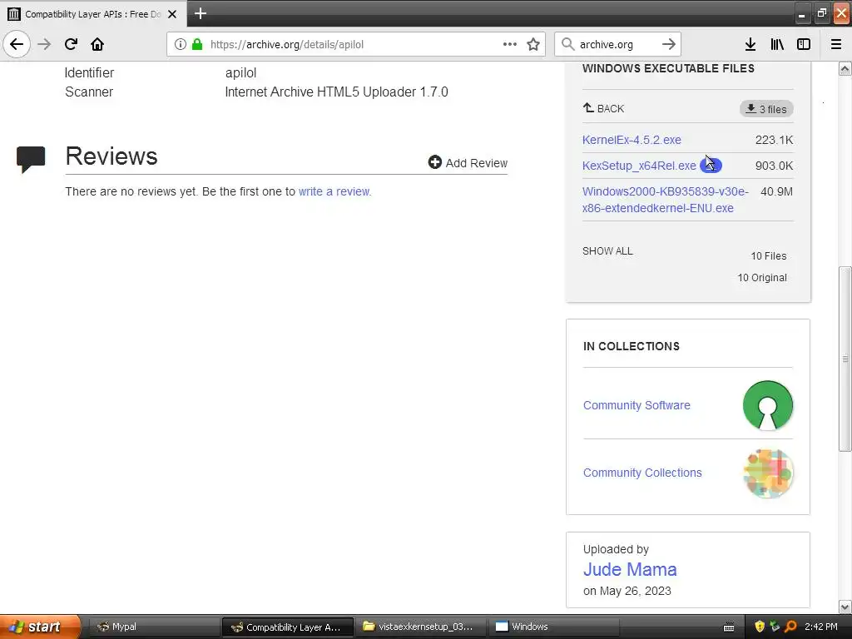Image resolution: width=852 pixels, height=639 pixels.
Task: Open the downloads panel
Action: 750,44
